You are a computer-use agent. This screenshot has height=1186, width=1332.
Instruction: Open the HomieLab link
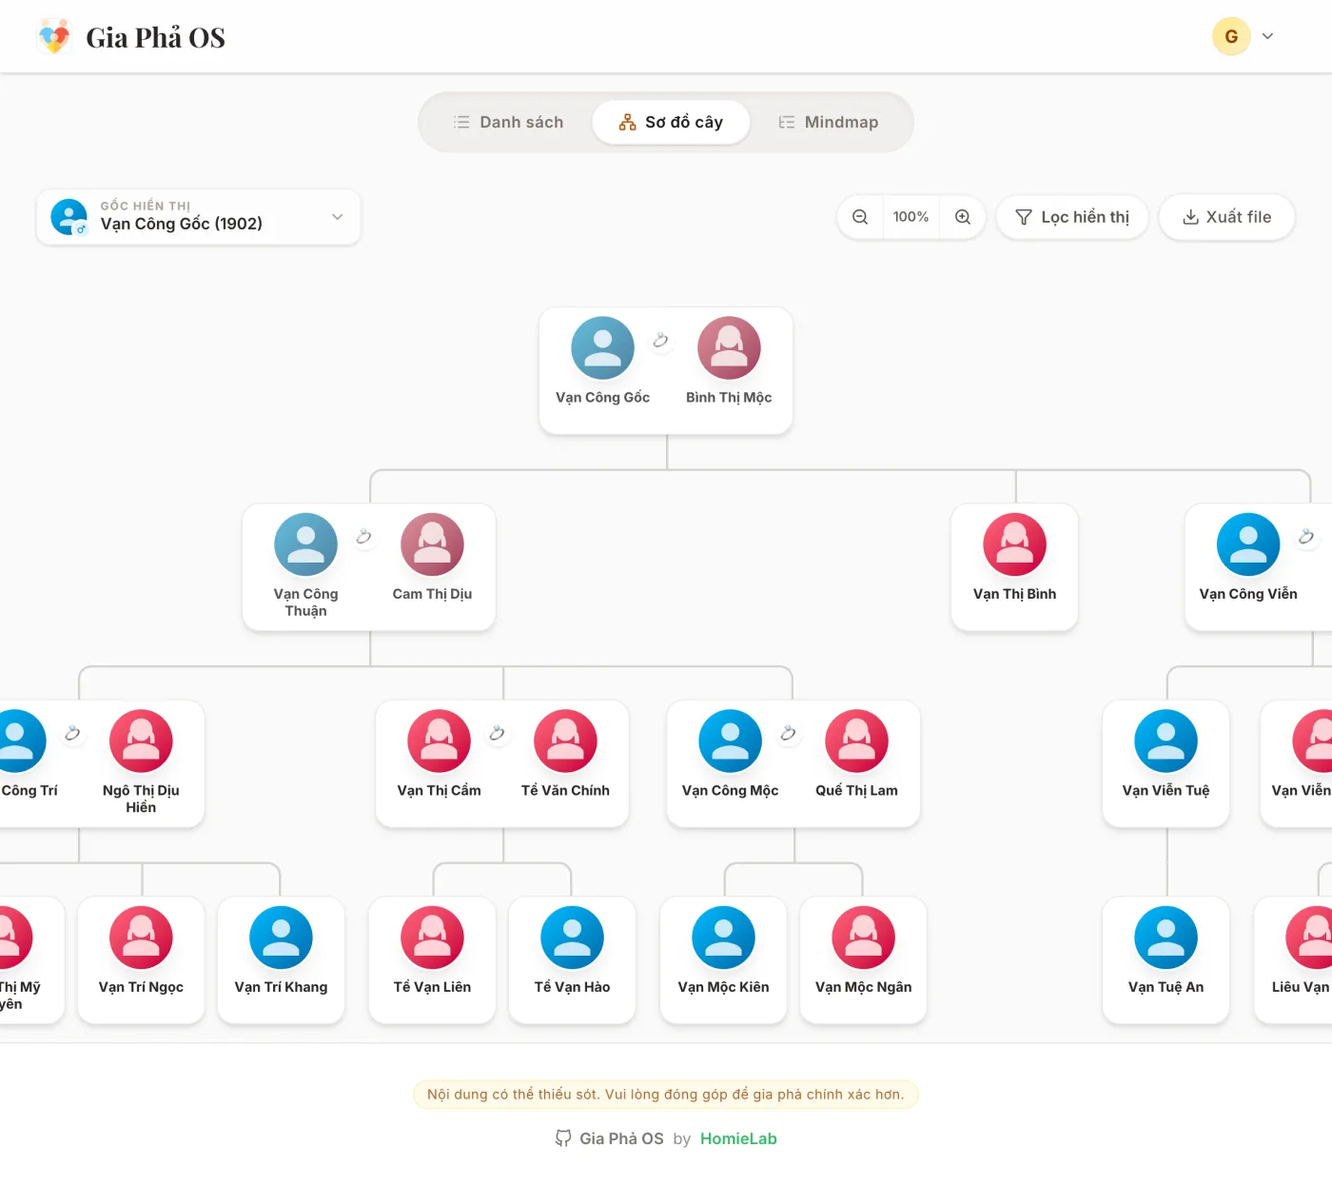[738, 1138]
